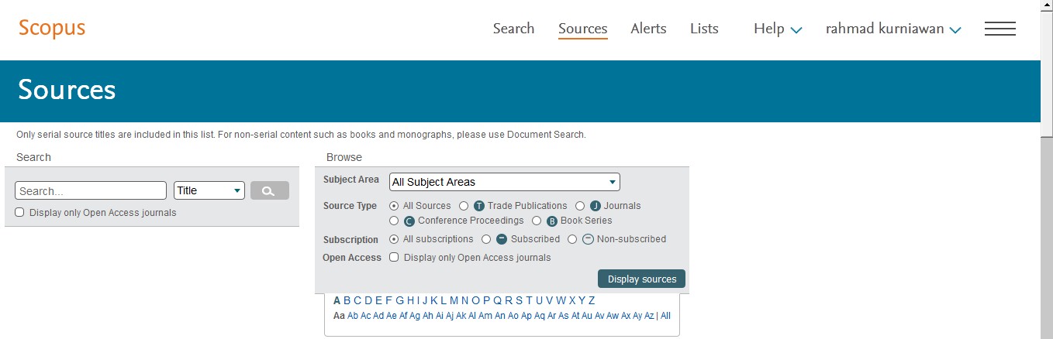This screenshot has height=339, width=1053.
Task: Select the Journals source type radio
Action: tap(580, 206)
